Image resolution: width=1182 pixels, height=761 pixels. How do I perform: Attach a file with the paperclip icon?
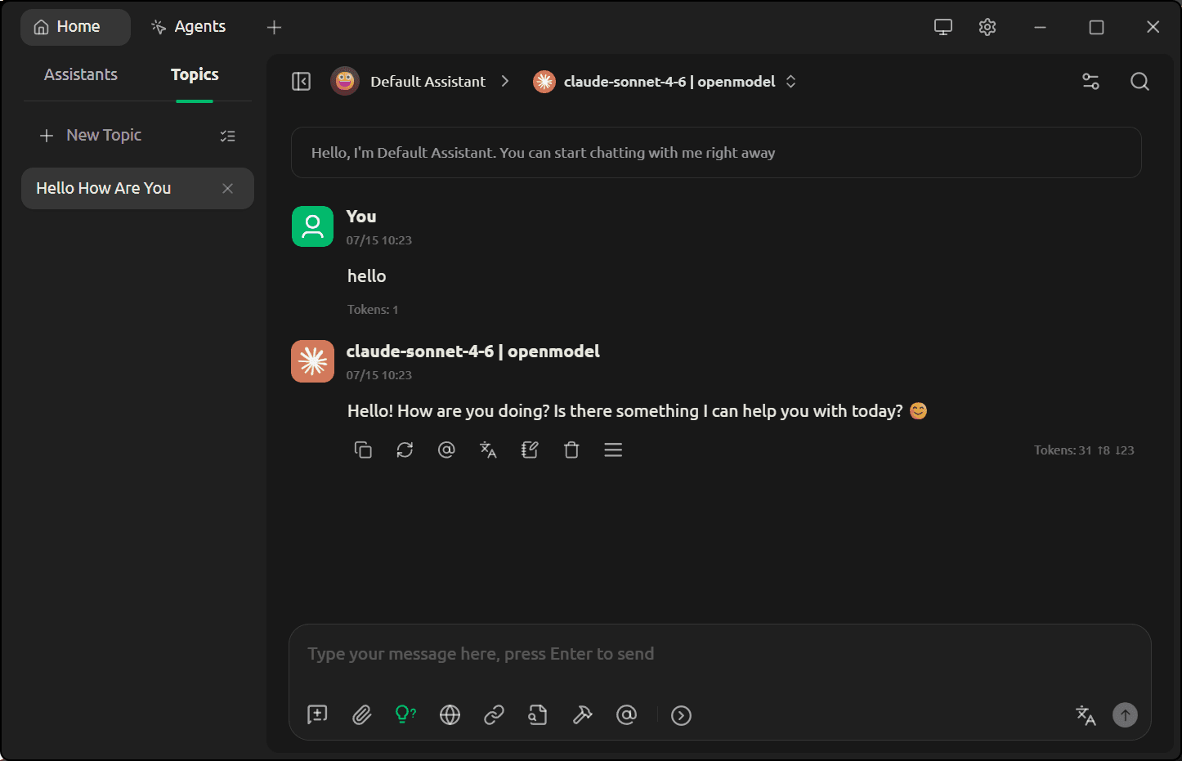point(361,715)
